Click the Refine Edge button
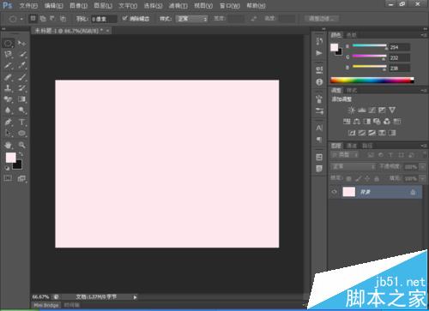The width and height of the screenshot is (429, 311). pos(322,19)
